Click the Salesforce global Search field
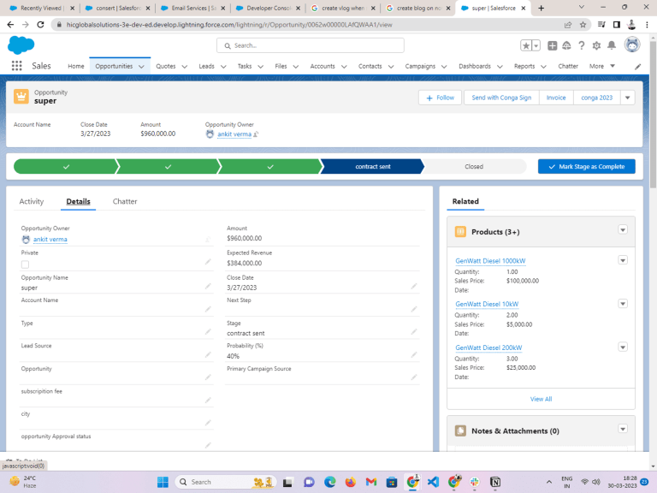 pos(311,45)
